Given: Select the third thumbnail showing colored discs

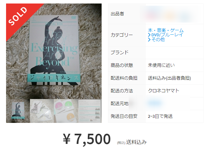Looking at the screenshot, I should pos(66,111).
